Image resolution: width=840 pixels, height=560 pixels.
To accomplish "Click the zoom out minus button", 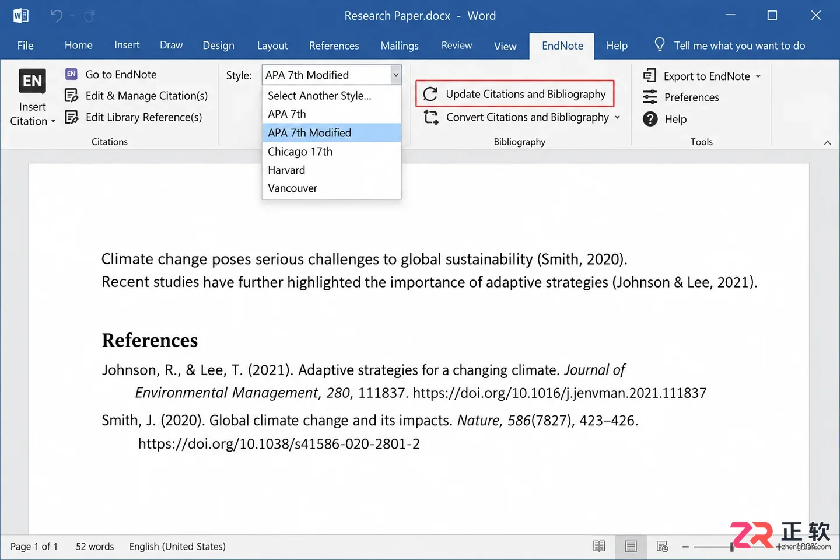I will [685, 547].
